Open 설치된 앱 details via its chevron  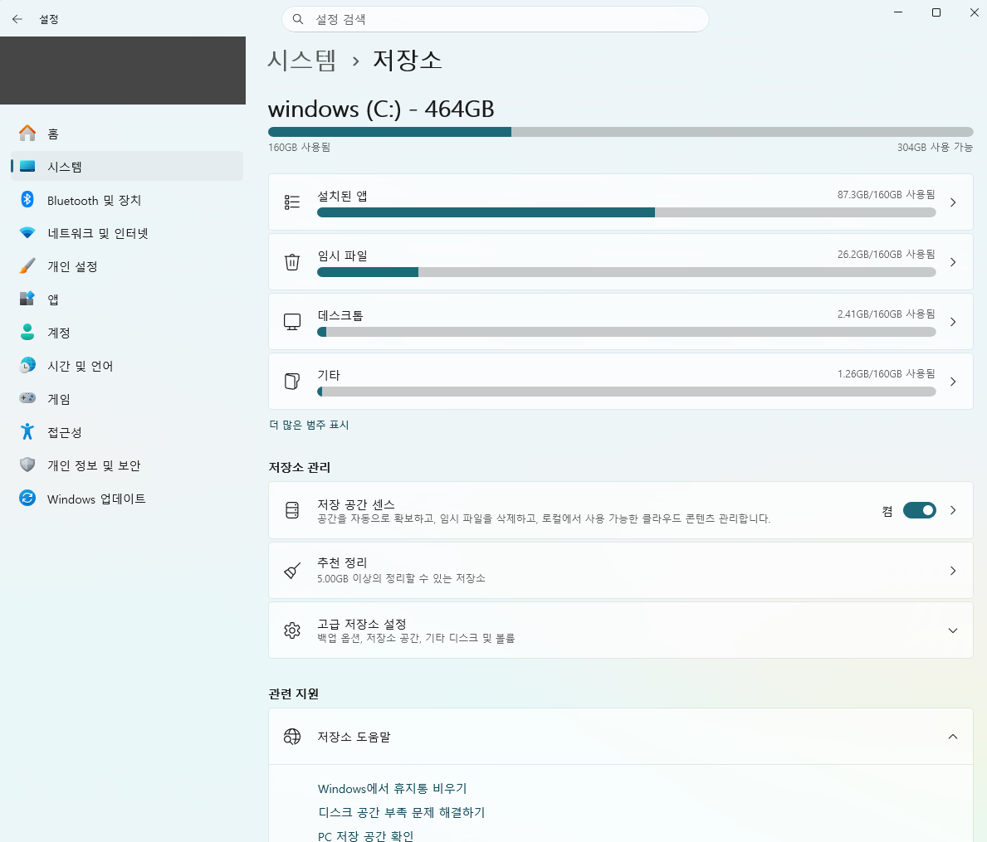coord(953,202)
